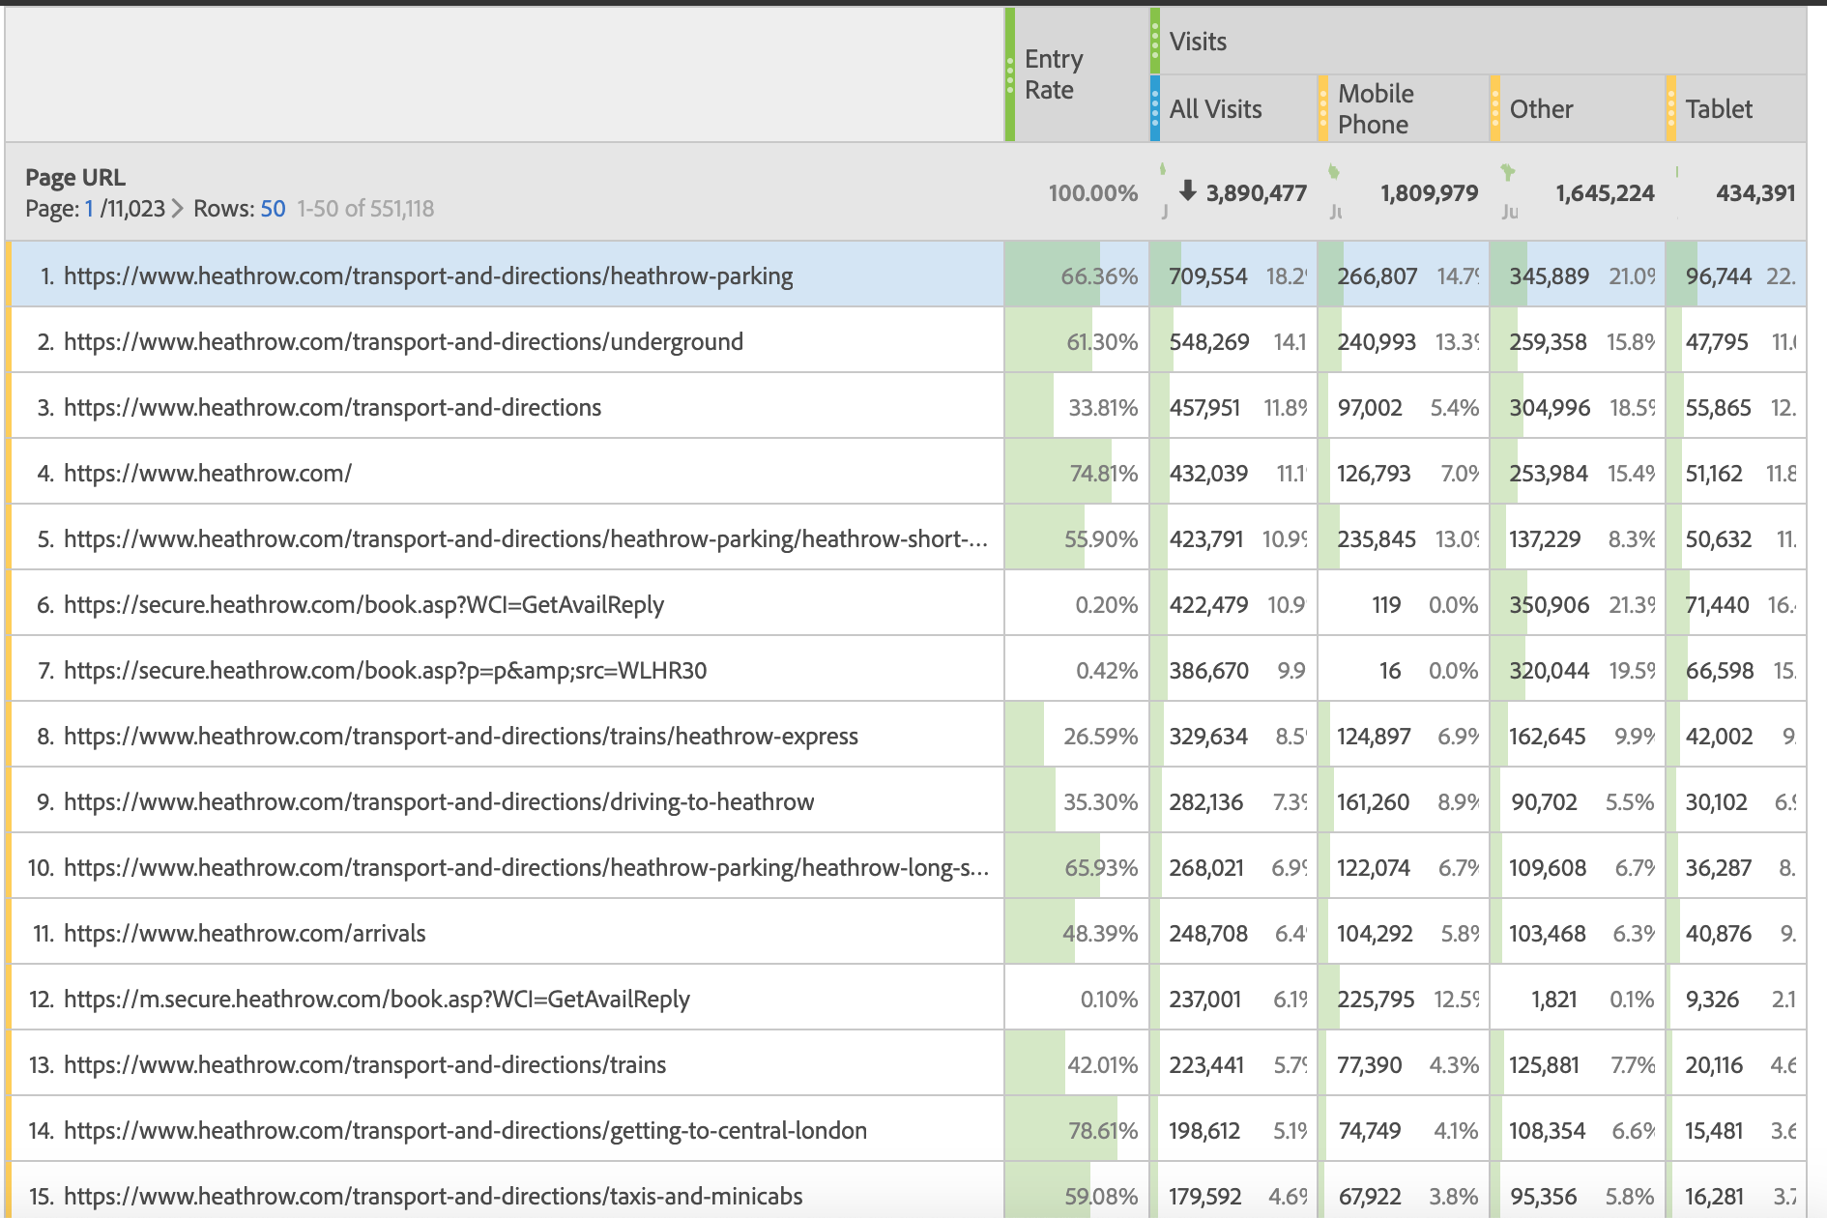The height and width of the screenshot is (1218, 1827).
Task: Select row 6 book.asp?WCI=GetAvailReply on secure.heathrow.com
Action: coord(363,605)
